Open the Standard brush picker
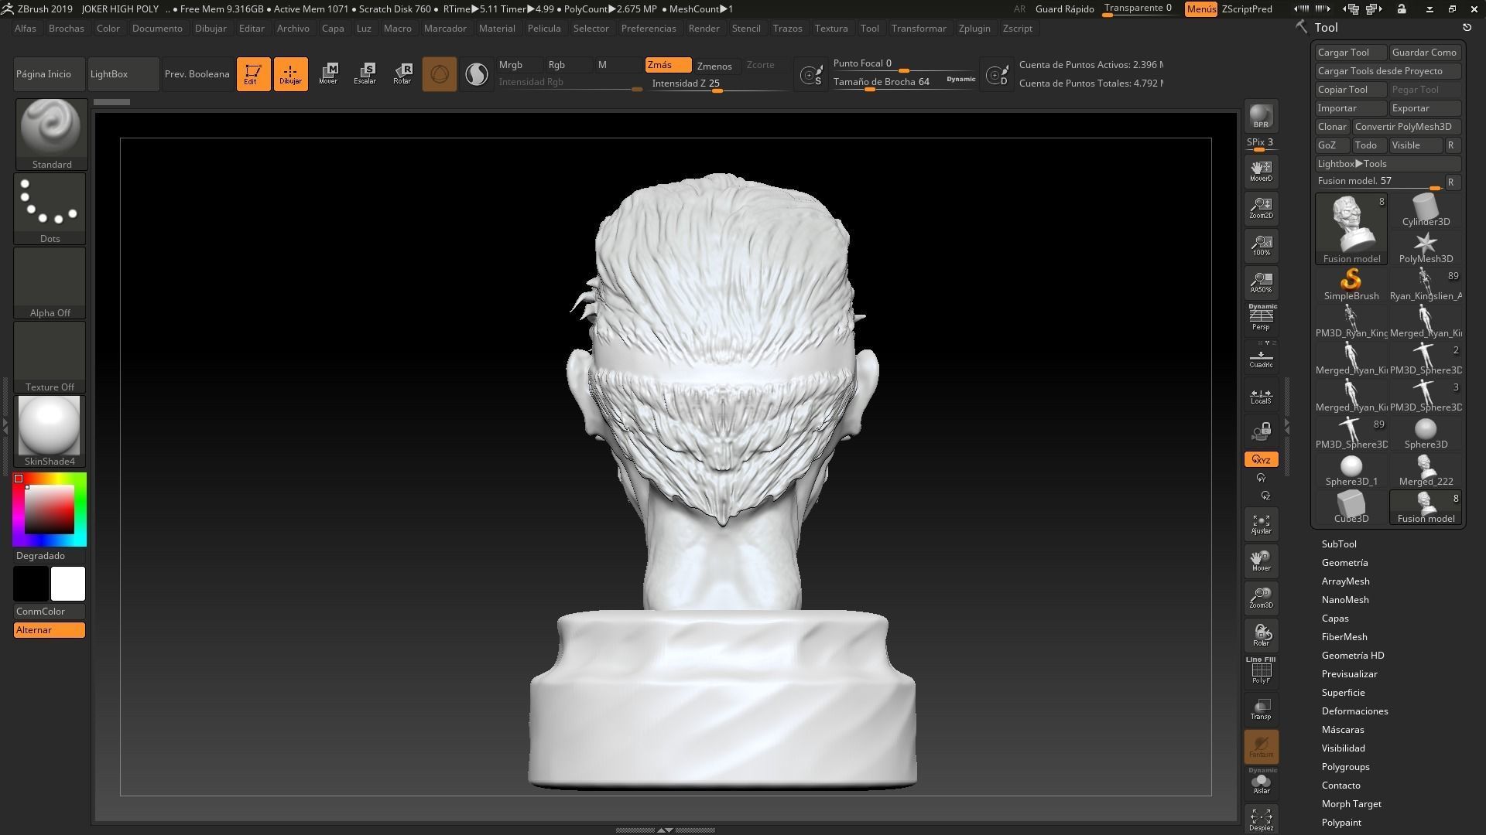This screenshot has height=835, width=1486. pyautogui.click(x=51, y=134)
